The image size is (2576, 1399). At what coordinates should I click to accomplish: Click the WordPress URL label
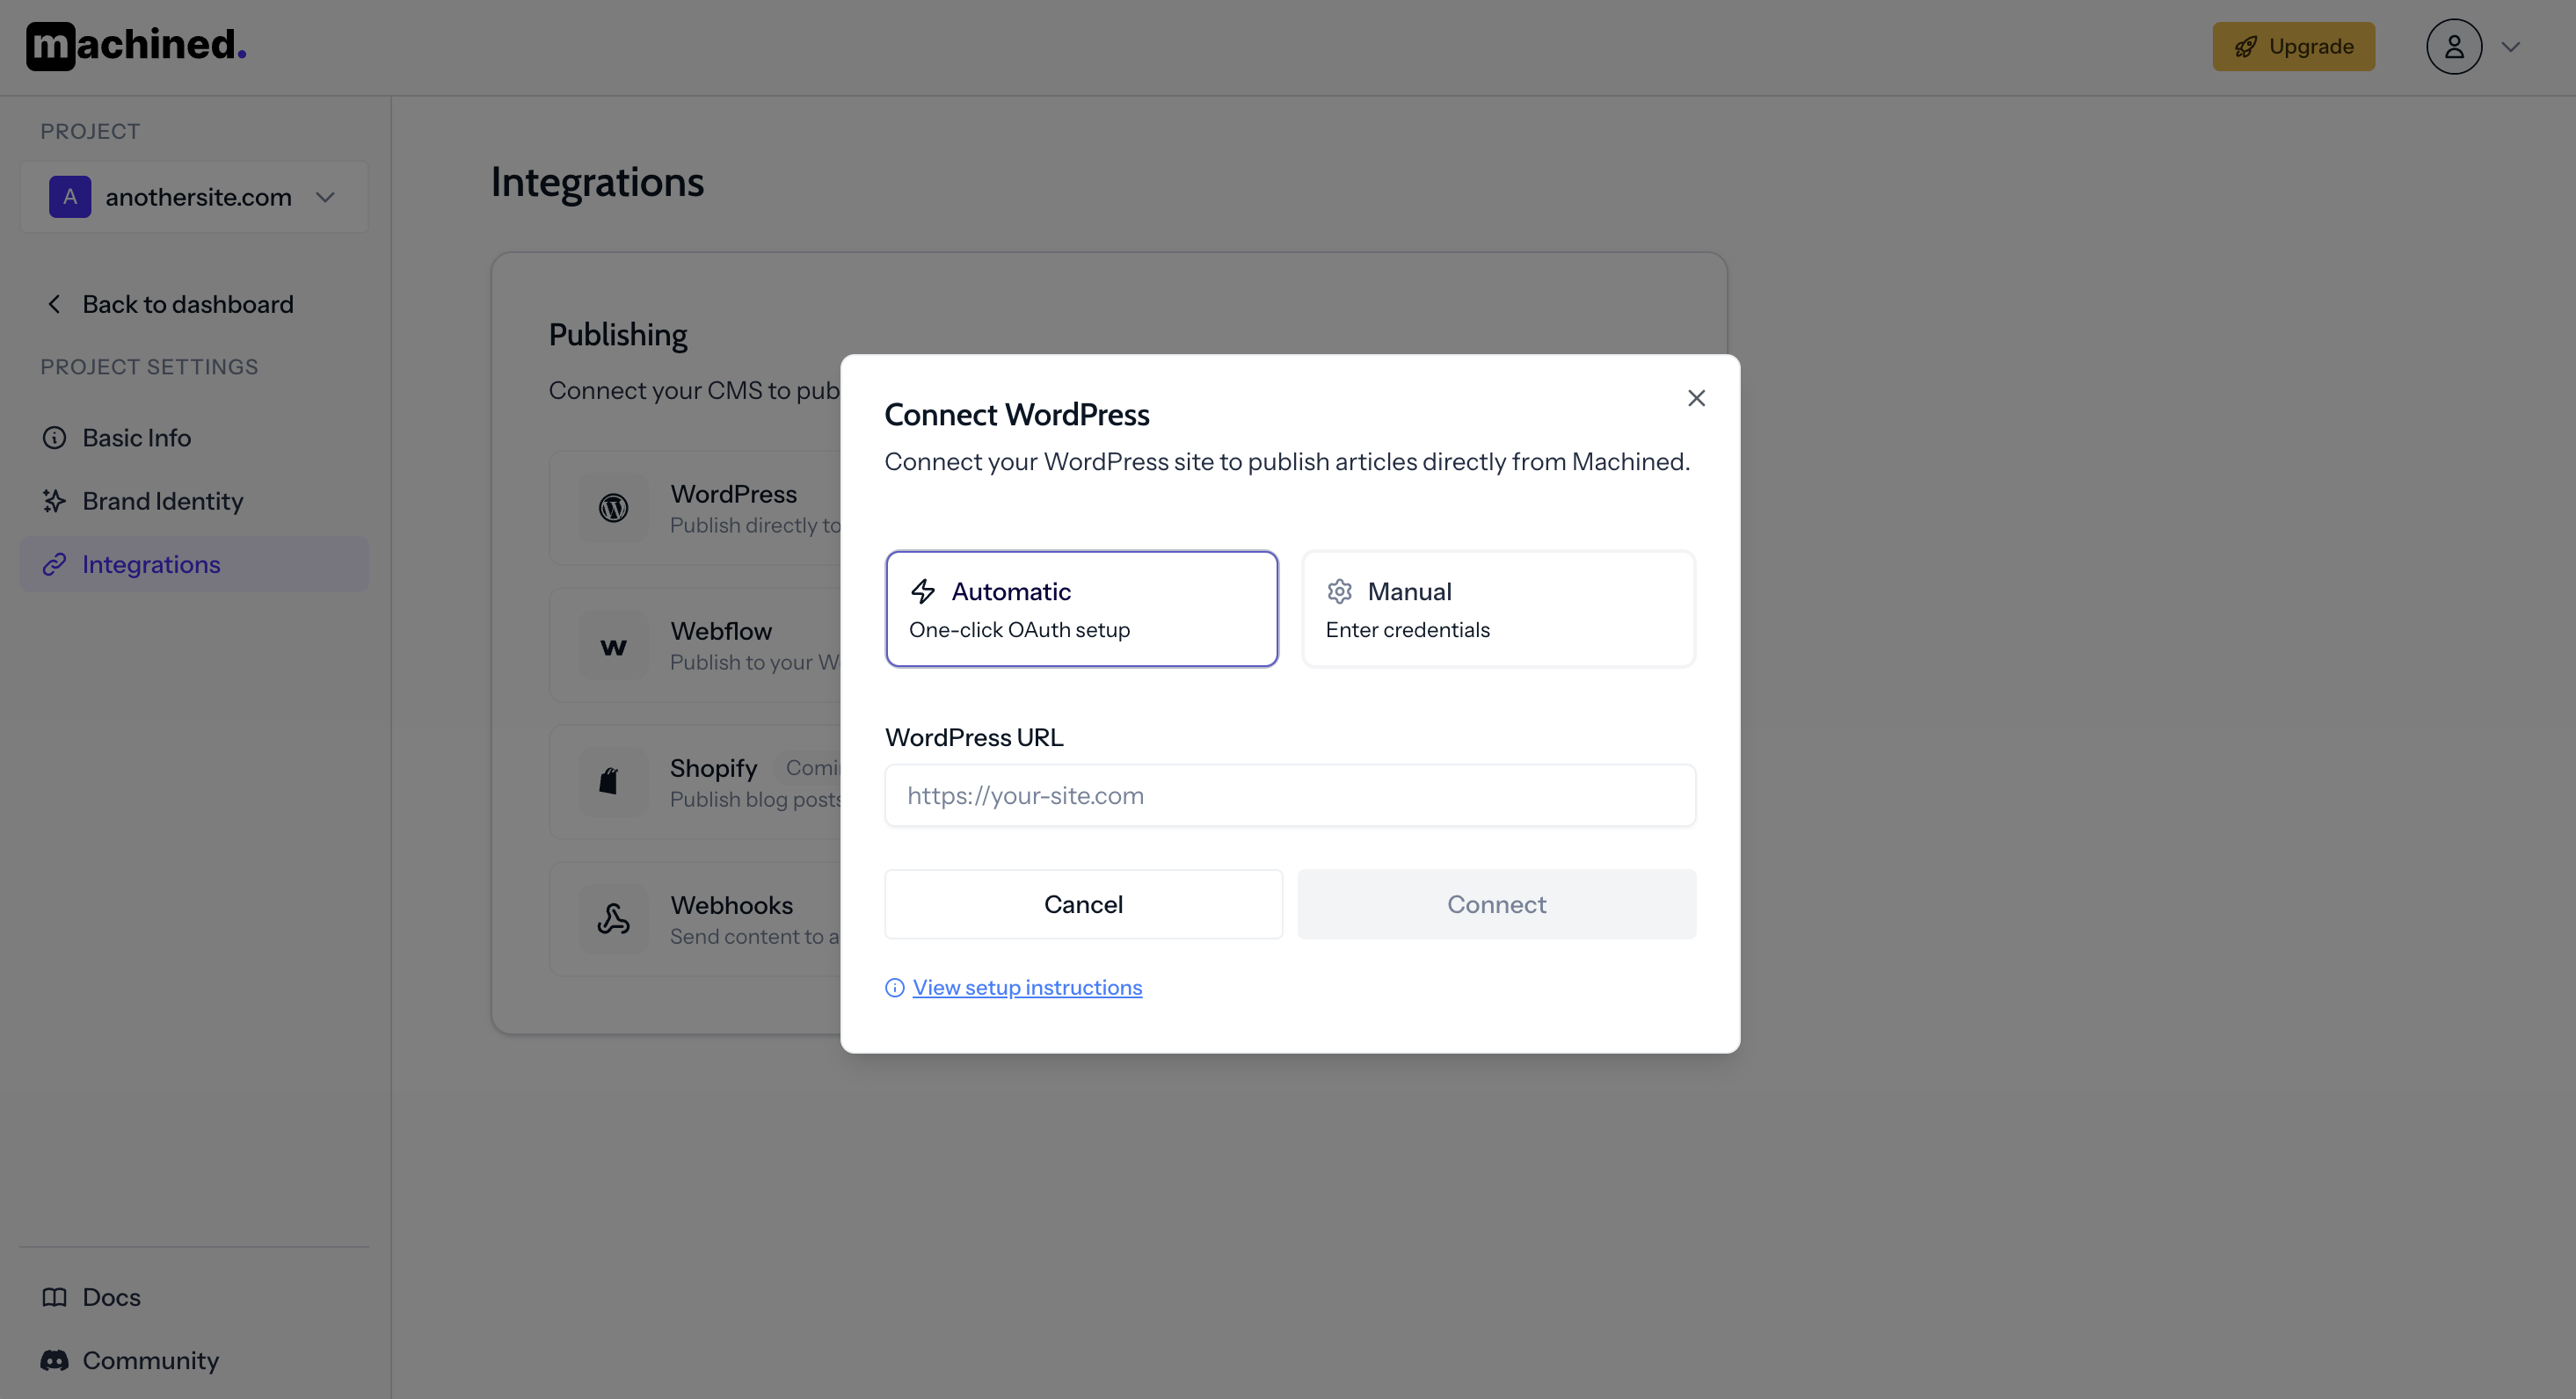(x=974, y=737)
